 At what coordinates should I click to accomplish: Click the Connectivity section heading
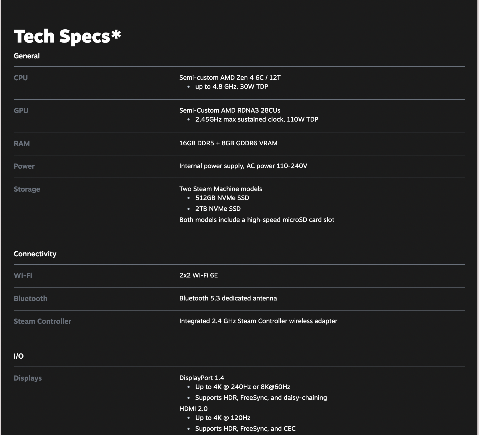click(35, 254)
